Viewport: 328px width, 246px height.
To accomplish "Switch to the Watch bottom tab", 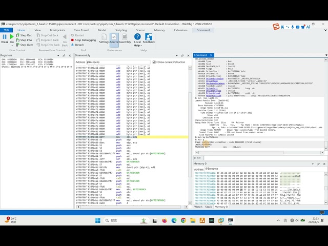I will coord(198,207).
